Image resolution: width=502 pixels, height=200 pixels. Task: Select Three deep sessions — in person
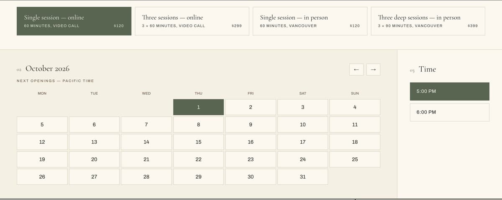(x=428, y=21)
